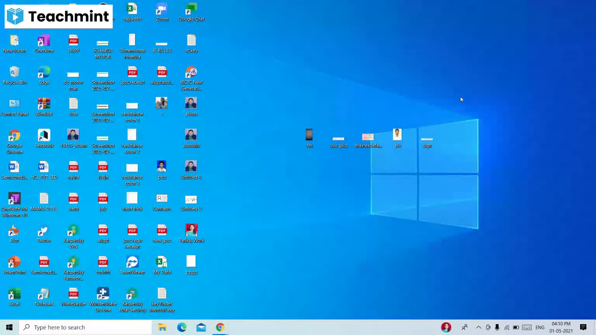Select the SCHARGE MOTOR file

click(103, 49)
